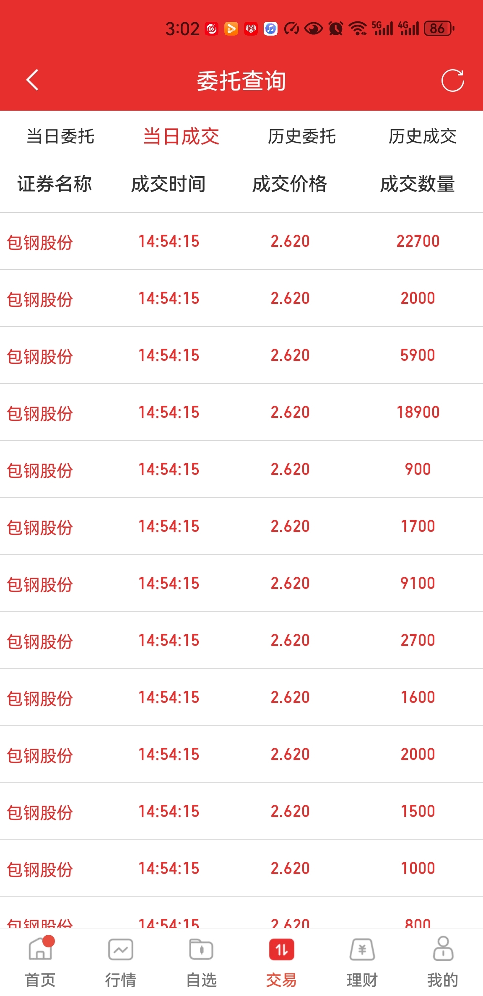
Task: Select the trade row with quantity 9100
Action: pos(241,583)
